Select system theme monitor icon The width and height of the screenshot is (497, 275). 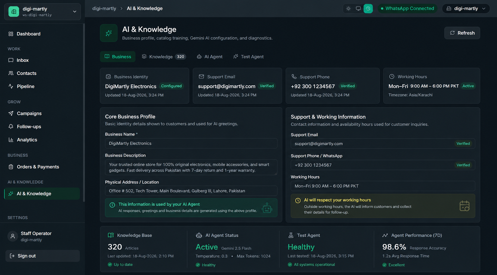(x=358, y=8)
